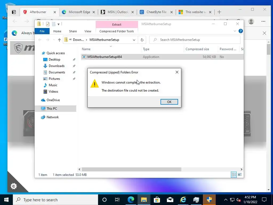Show hidden system tray icons

(x=226, y=200)
